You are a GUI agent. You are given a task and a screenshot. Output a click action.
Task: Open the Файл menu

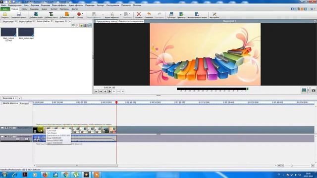pyautogui.click(x=3, y=5)
